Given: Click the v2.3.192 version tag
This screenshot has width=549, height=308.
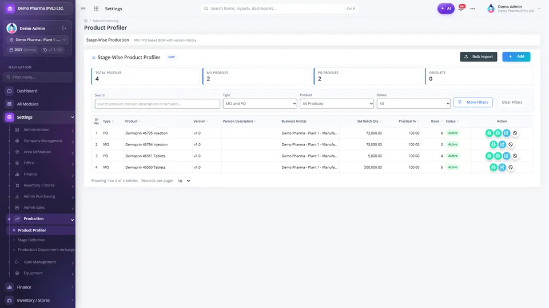Looking at the screenshot, I should click(53, 50).
